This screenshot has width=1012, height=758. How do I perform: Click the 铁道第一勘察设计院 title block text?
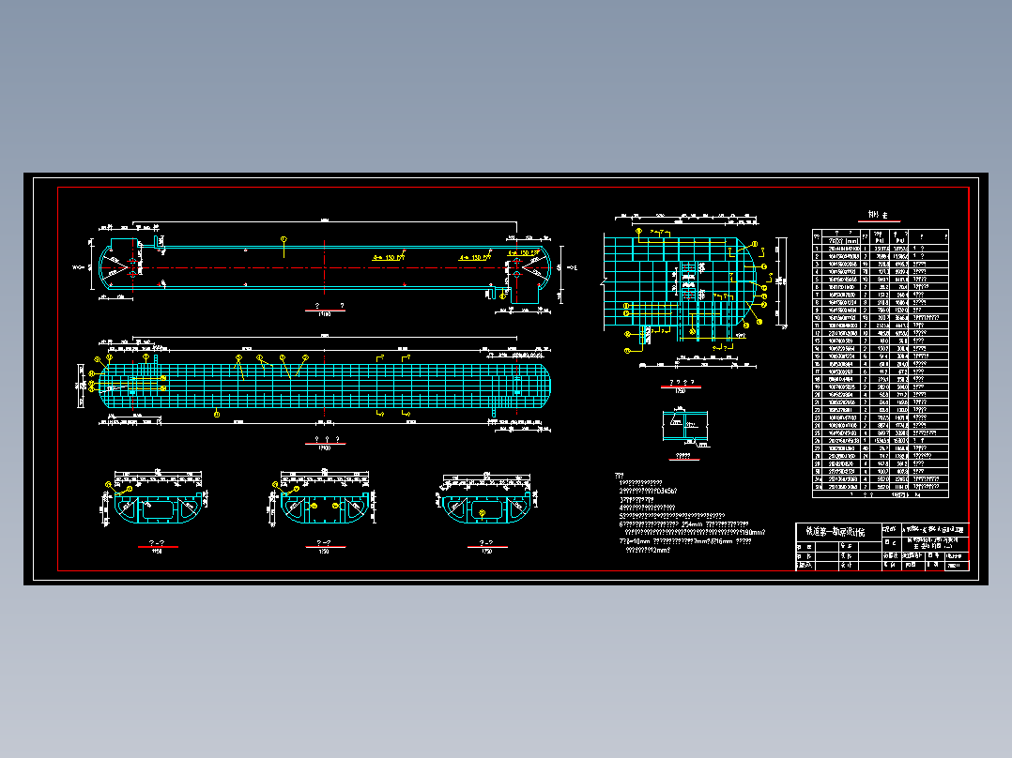836,532
